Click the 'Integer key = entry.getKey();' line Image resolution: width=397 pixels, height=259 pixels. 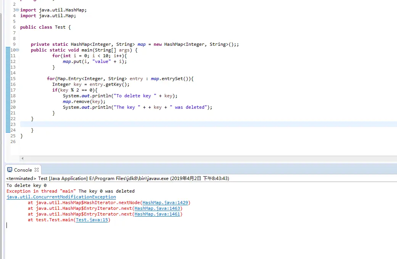coord(91,84)
